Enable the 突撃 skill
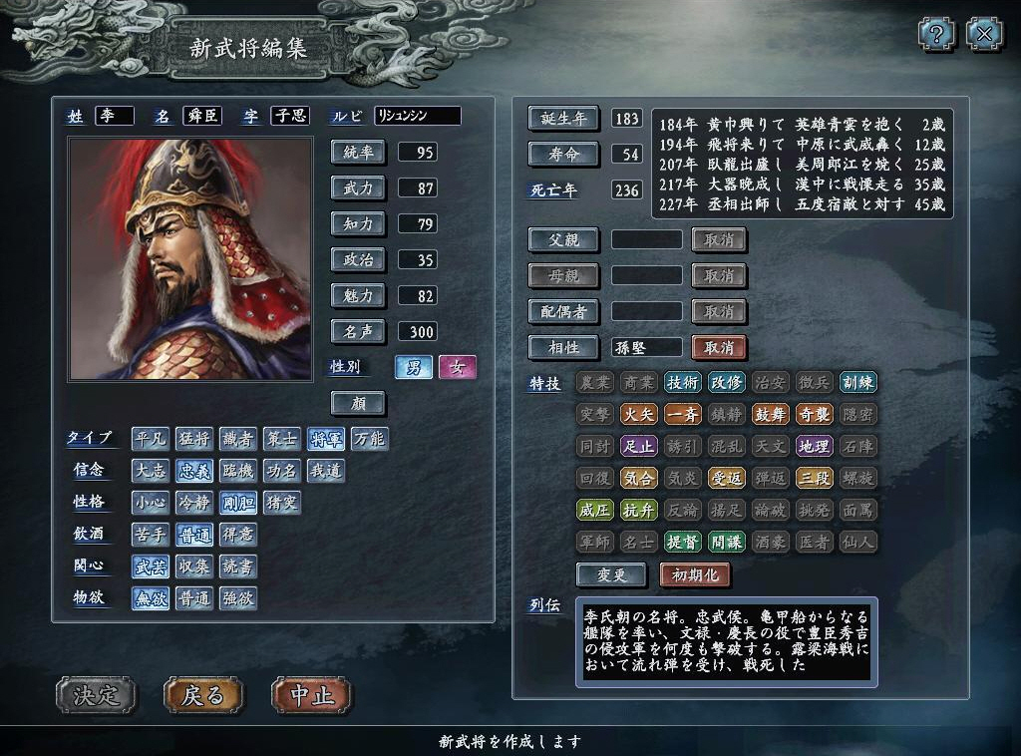This screenshot has height=756, width=1021. 595,414
